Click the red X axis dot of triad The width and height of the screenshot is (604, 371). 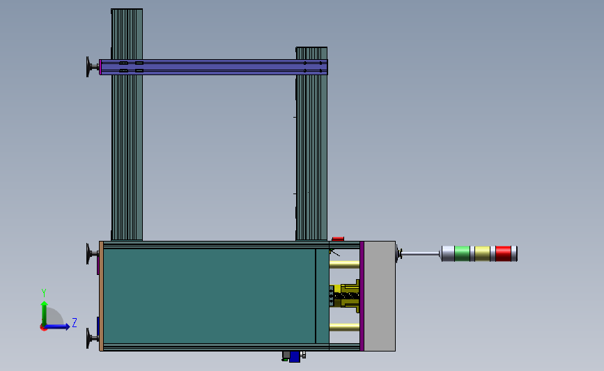(43, 328)
